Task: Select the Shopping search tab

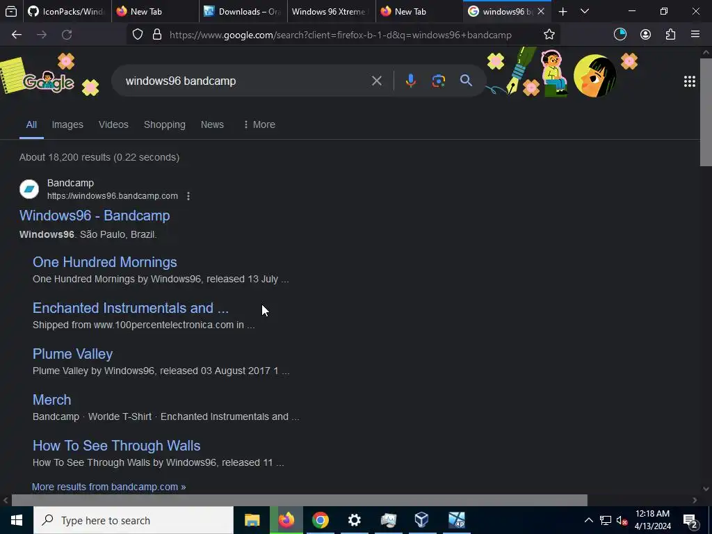Action: (164, 124)
